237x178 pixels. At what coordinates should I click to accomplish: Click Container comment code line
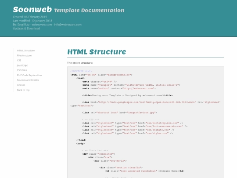coord(95,150)
